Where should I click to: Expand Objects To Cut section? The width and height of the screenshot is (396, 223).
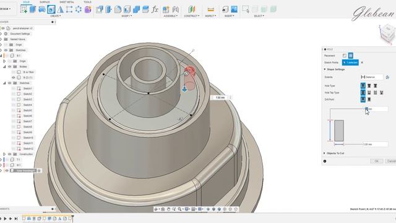tap(325, 153)
